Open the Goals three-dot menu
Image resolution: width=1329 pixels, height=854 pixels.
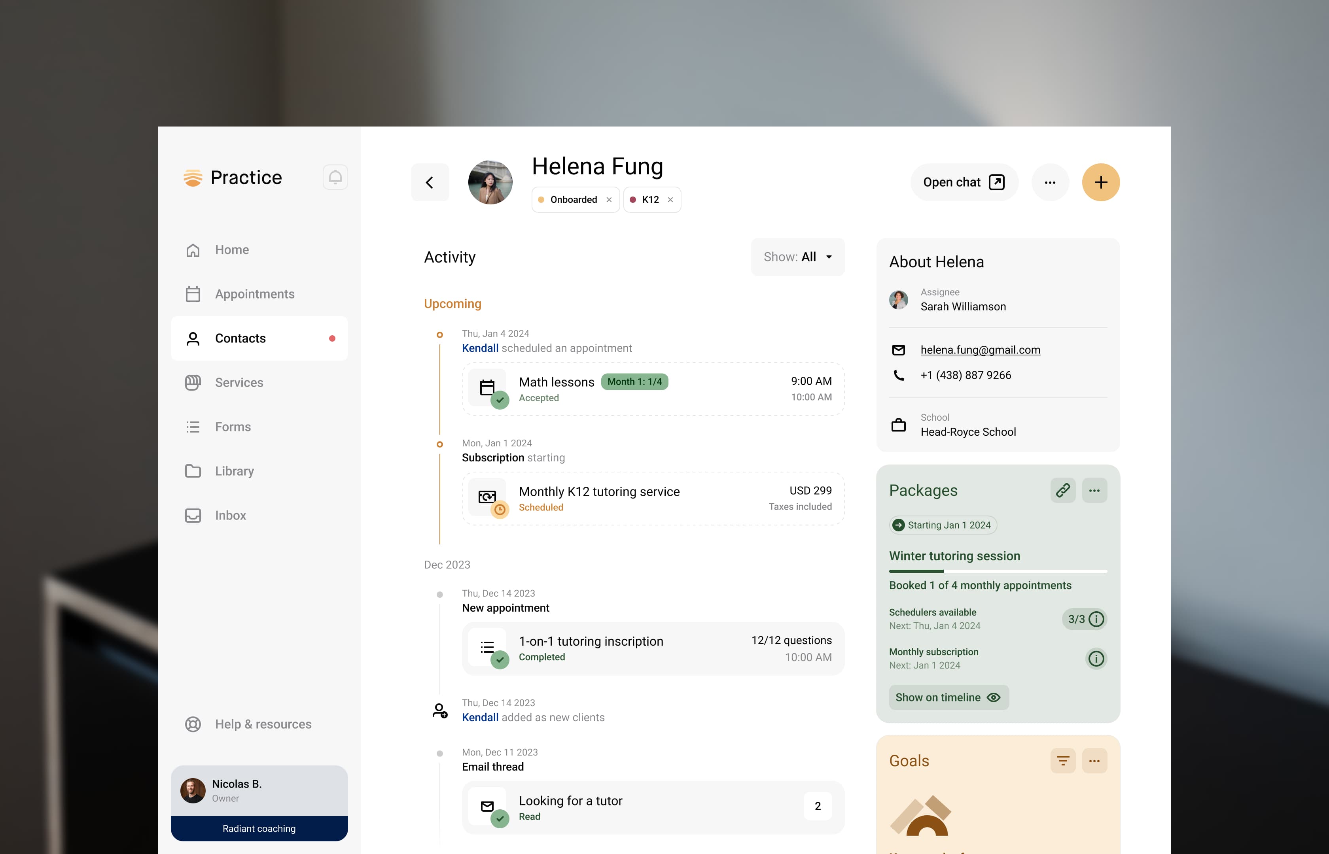click(1094, 761)
